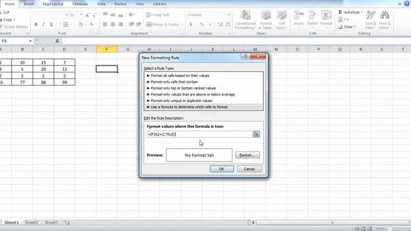Select 'Format all cells based on their values'
The height and width of the screenshot is (231, 411).
pos(204,76)
